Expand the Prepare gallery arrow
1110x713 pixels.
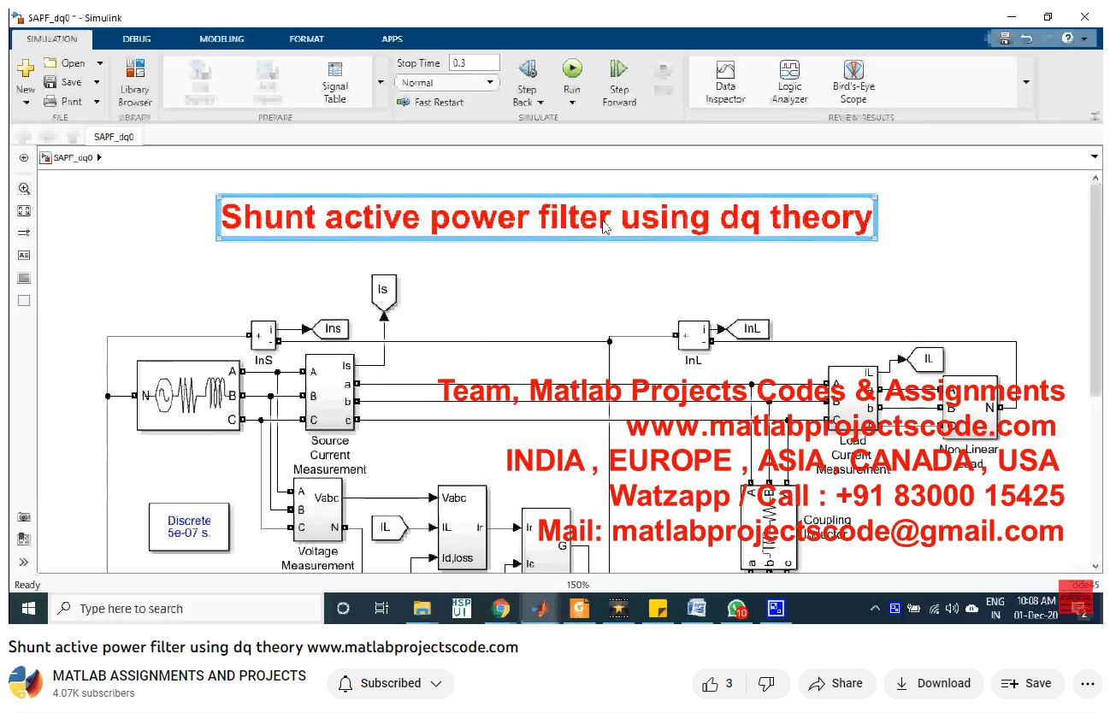(381, 83)
